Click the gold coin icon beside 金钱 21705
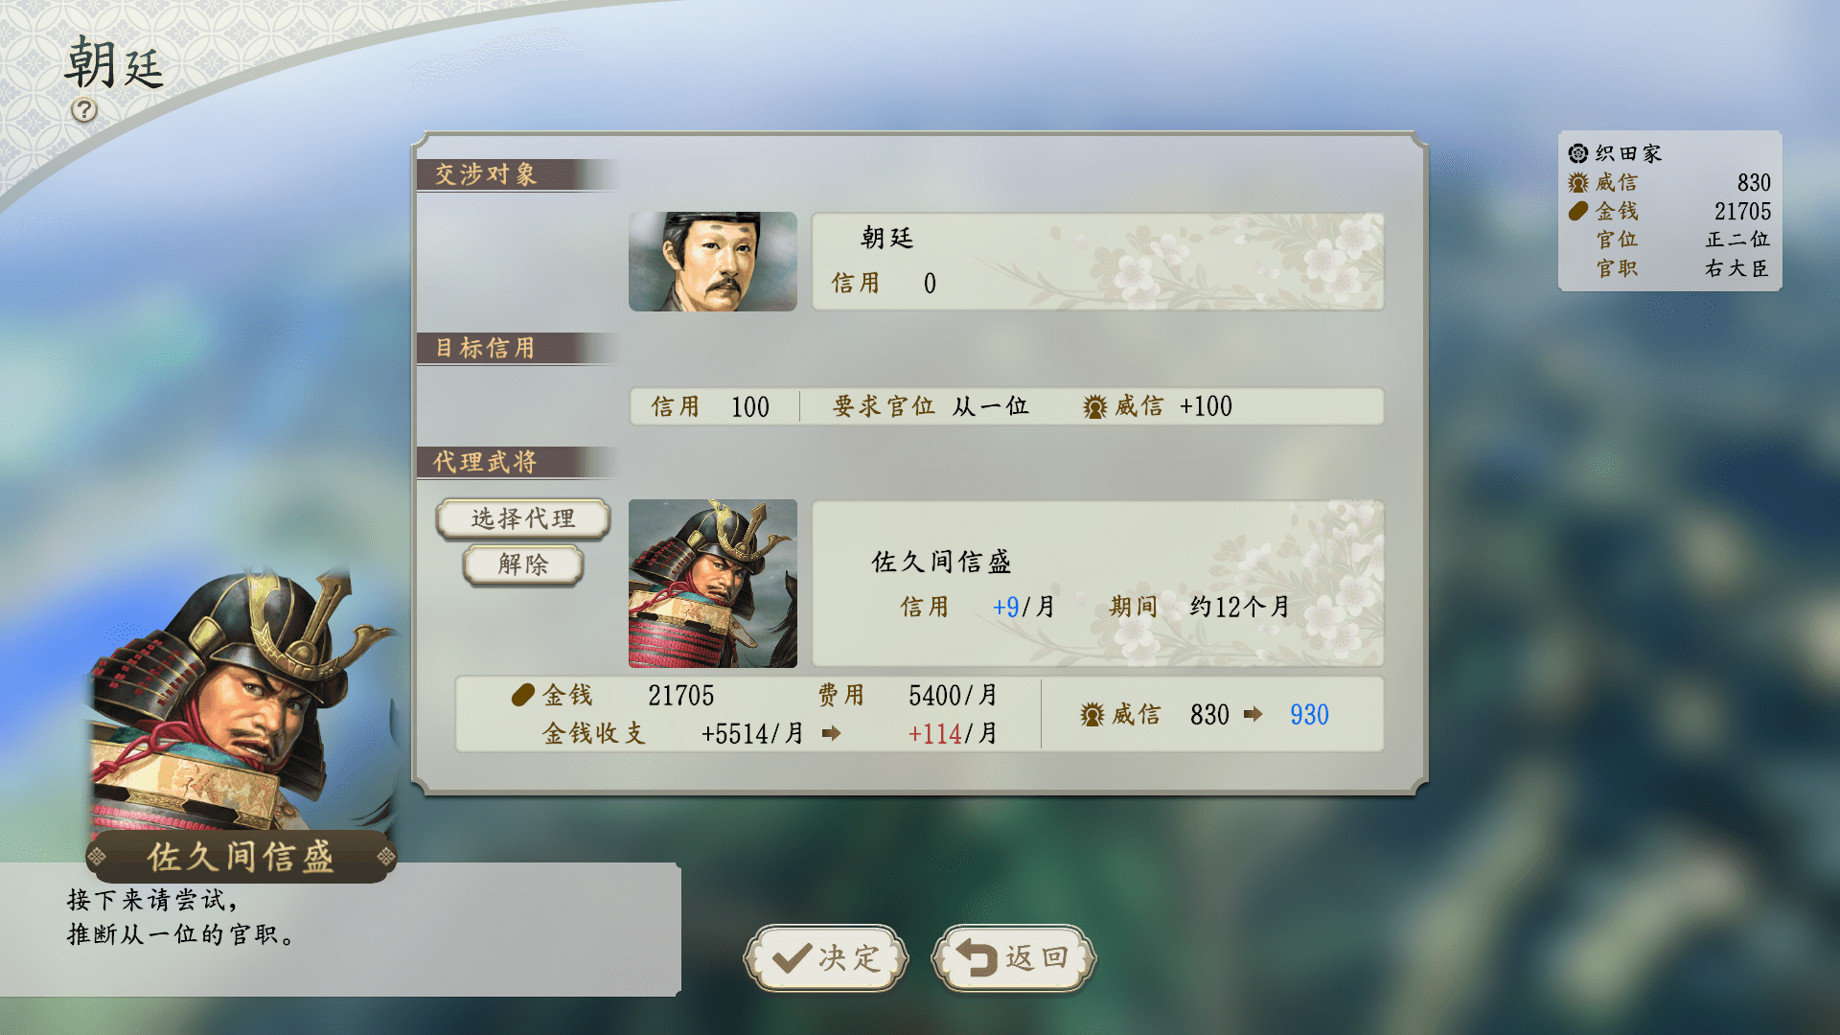This screenshot has width=1840, height=1035. tap(522, 695)
